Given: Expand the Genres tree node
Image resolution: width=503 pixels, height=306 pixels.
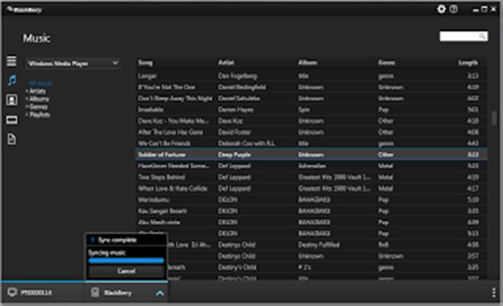Looking at the screenshot, I should tap(27, 107).
